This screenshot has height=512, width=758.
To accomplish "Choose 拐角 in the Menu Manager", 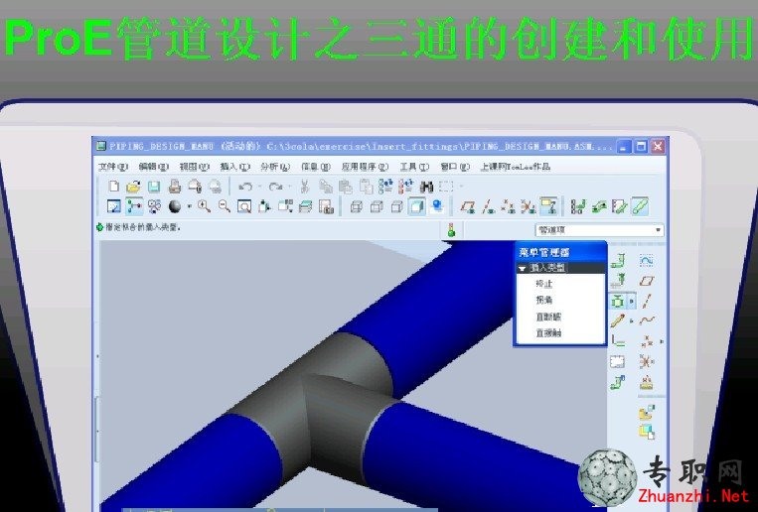I will tap(543, 301).
